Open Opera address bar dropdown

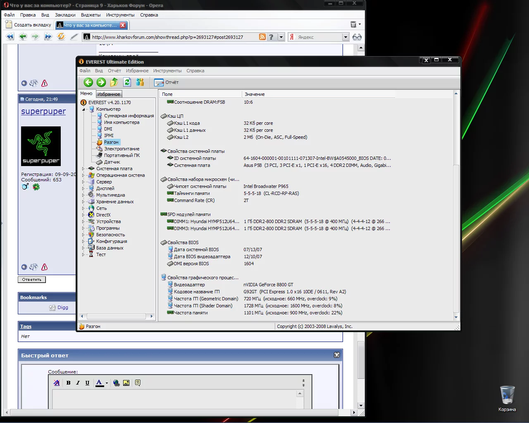pos(281,37)
